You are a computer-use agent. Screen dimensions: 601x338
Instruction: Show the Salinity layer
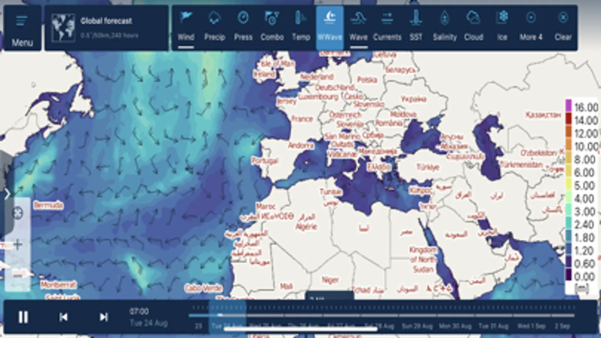tap(445, 28)
